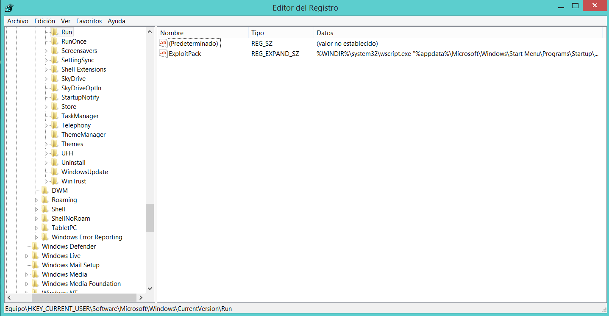Screen dimensions: 609x316
Task: Click the Registry Editor app icon in title bar
Action: [x=8, y=8]
